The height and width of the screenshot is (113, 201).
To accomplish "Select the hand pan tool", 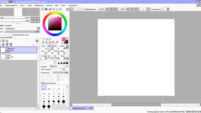I will [53, 42].
